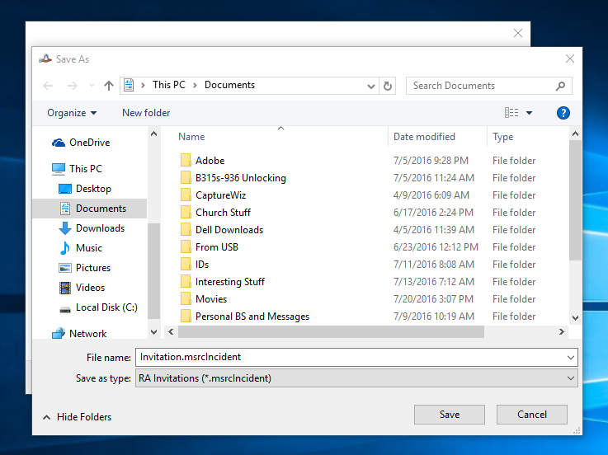
Task: Select Personal BS and Messages folder
Action: click(252, 317)
